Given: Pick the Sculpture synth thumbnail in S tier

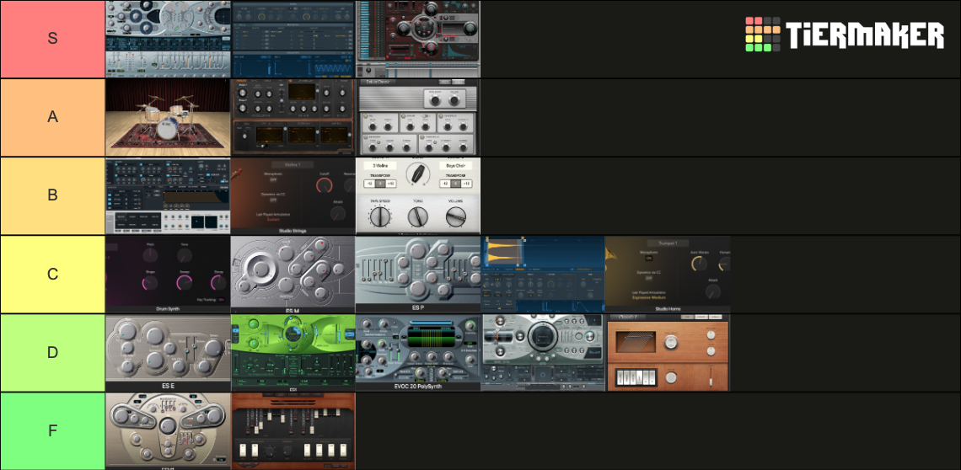Looking at the screenshot, I should click(x=168, y=39).
